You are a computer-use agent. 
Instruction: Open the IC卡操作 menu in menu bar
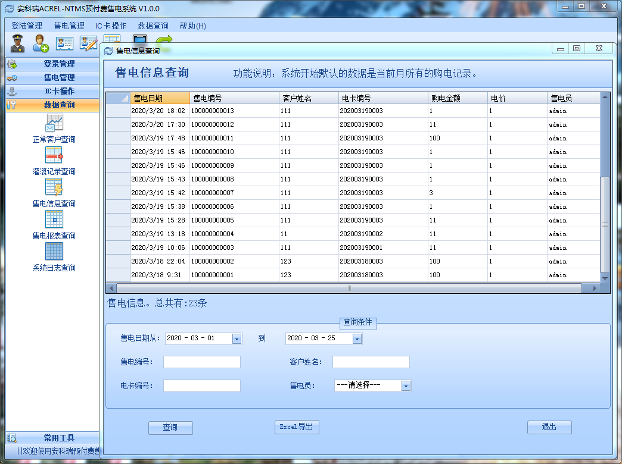[111, 26]
